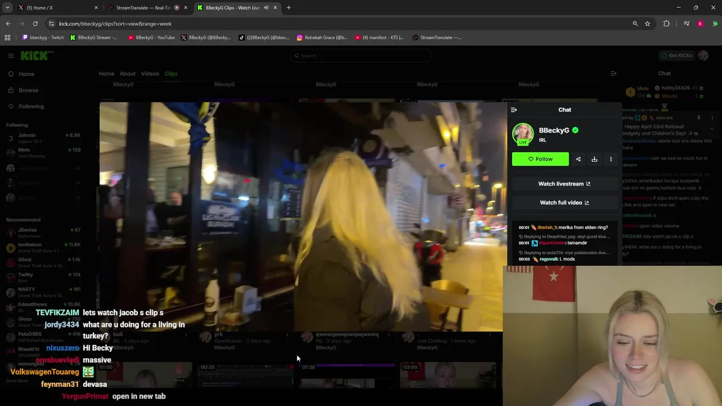
Task: Click Watch livestream
Action: tap(564, 184)
